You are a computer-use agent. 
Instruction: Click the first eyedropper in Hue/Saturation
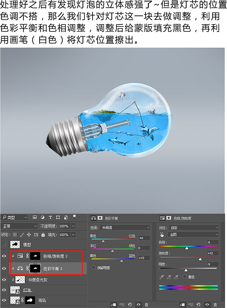(162, 277)
